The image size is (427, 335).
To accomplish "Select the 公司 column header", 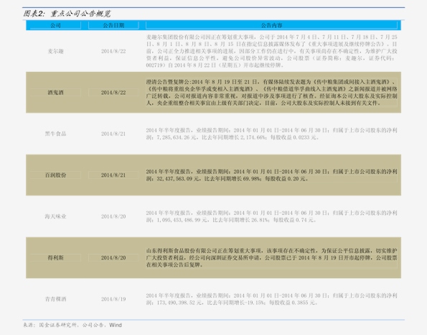I will click(55, 25).
